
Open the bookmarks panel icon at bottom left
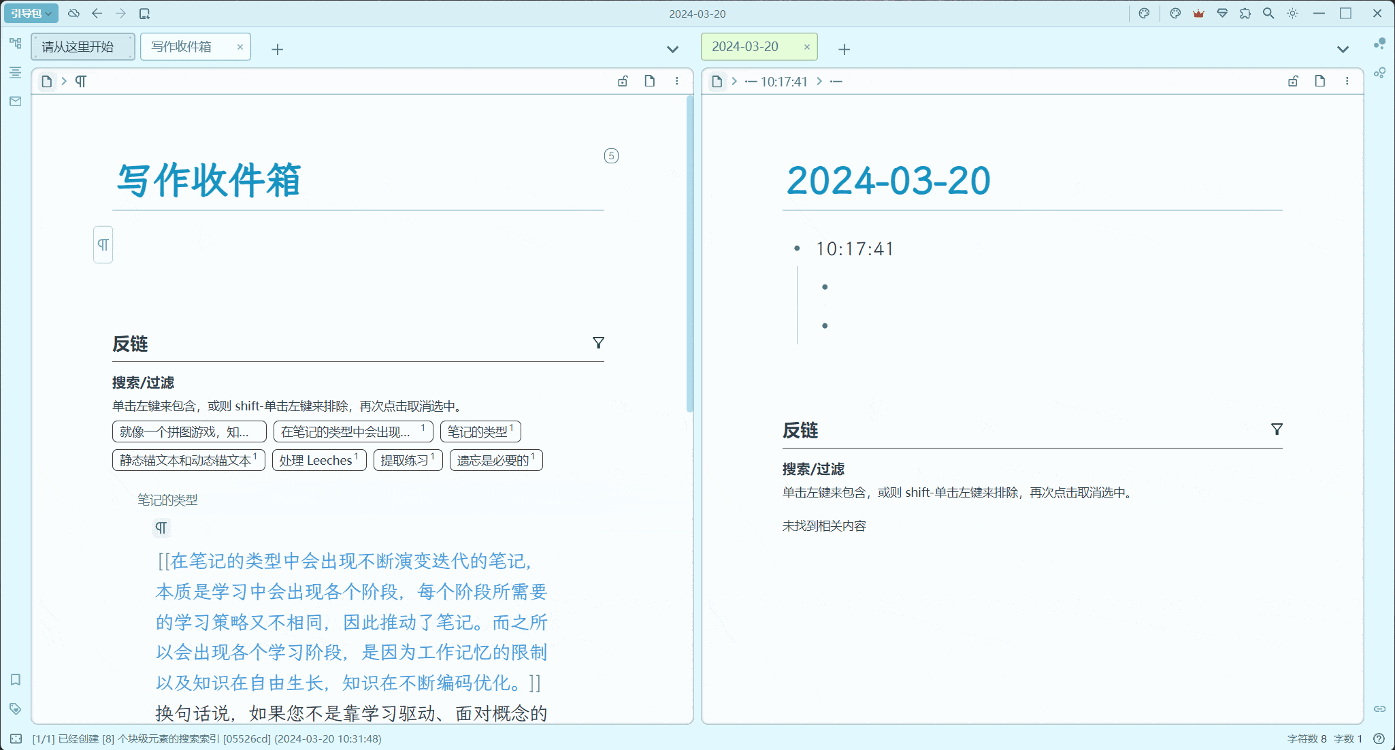point(15,679)
